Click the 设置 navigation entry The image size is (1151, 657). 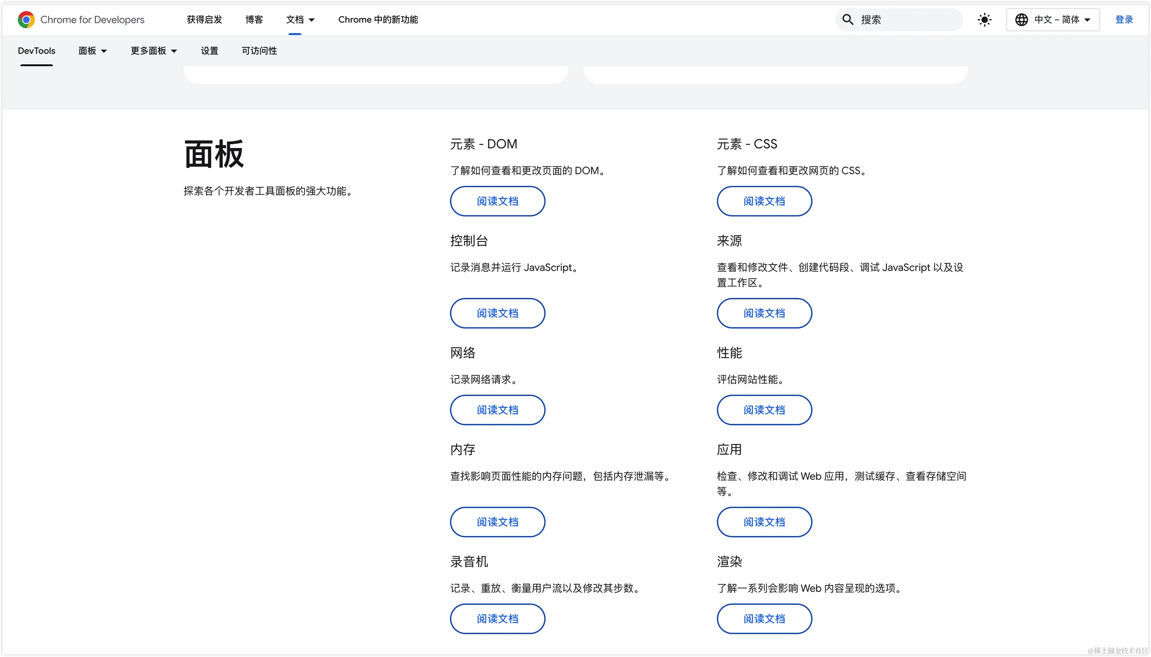point(209,51)
